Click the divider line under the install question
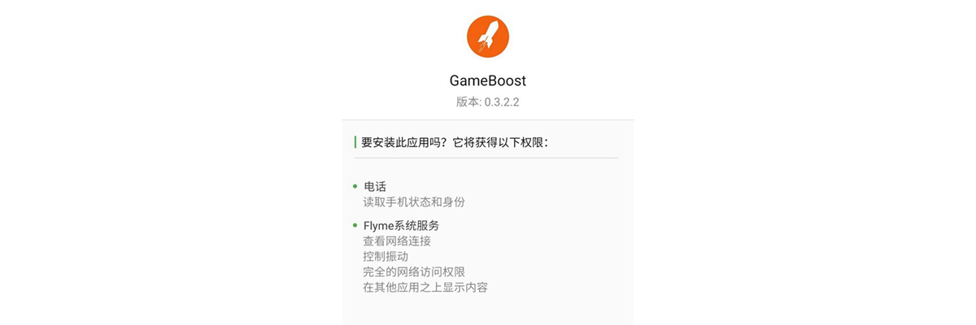 486,158
